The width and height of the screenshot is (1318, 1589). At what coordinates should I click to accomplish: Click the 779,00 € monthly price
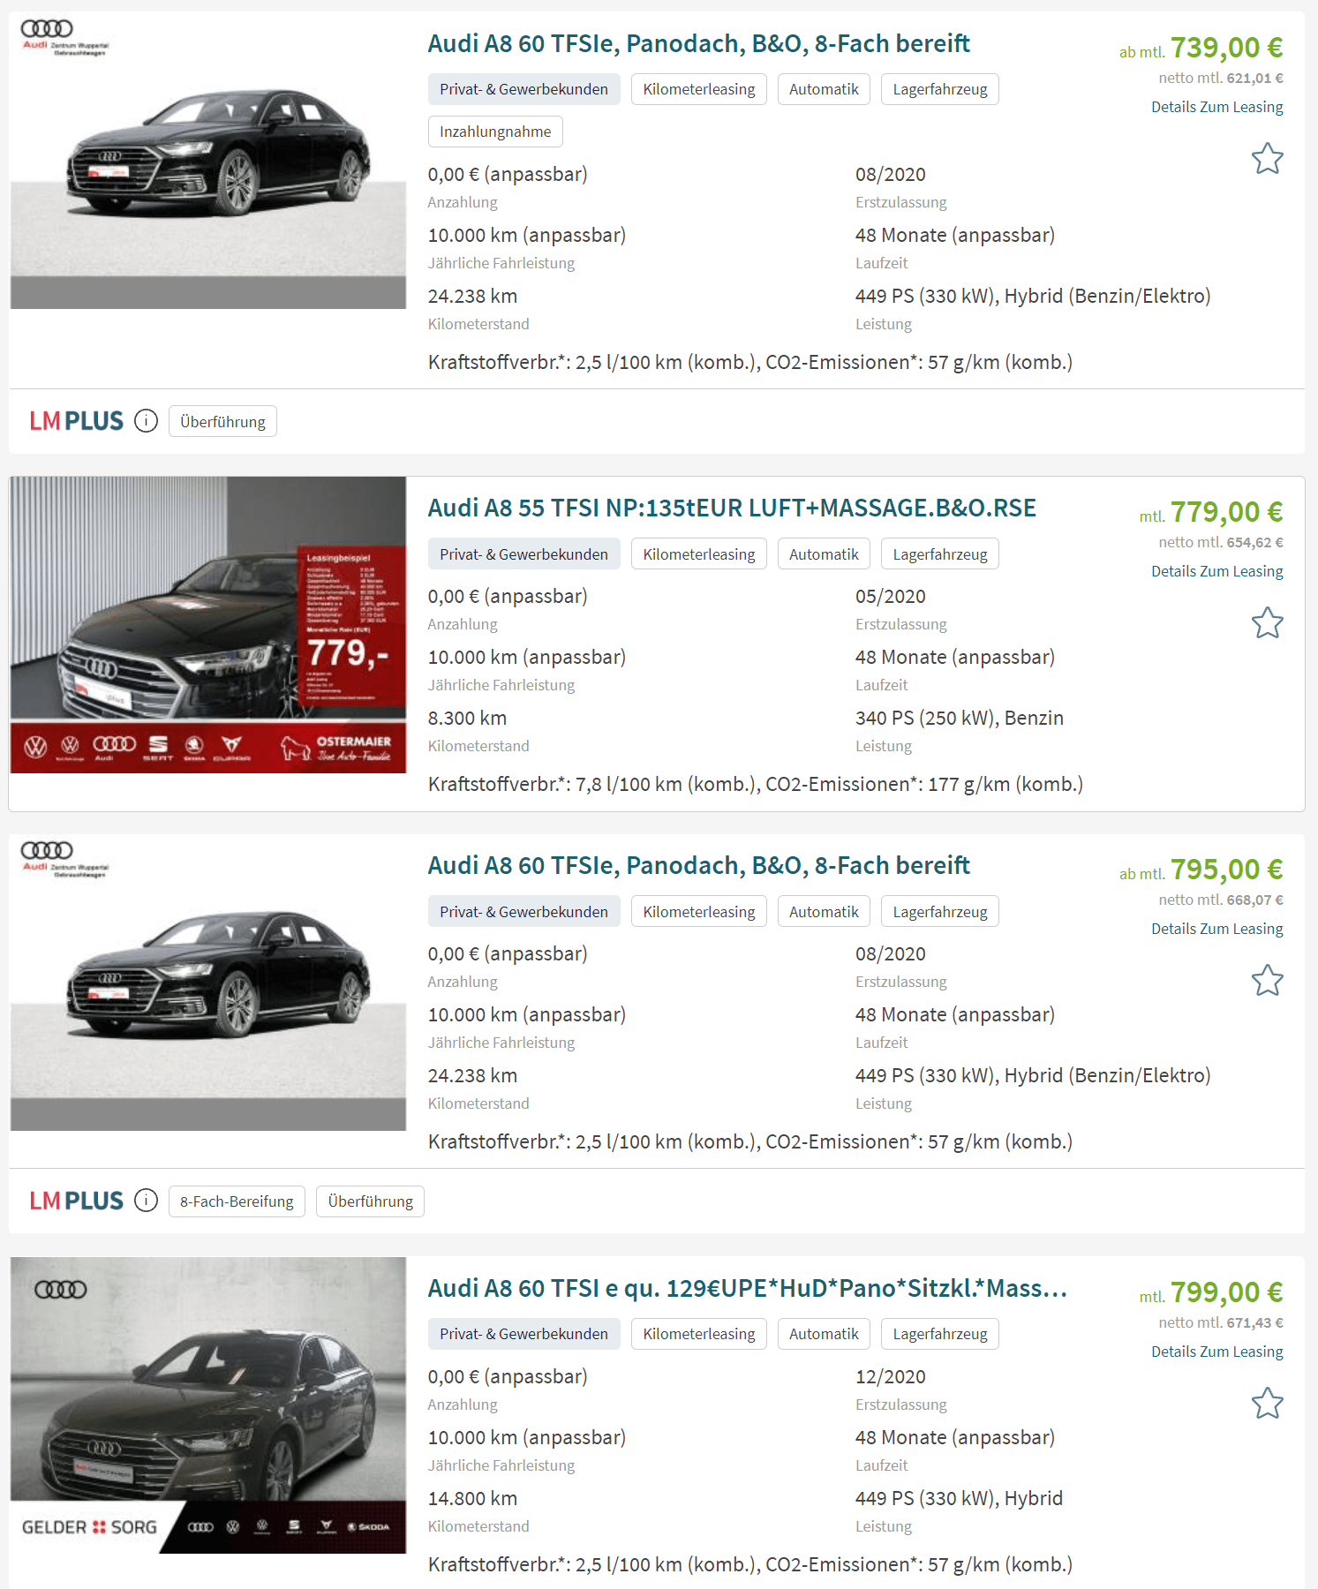[x=1226, y=512]
